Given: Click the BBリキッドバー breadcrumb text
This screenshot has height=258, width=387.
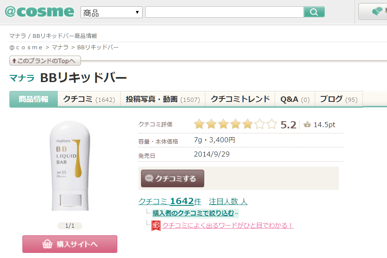Looking at the screenshot, I should point(98,47).
